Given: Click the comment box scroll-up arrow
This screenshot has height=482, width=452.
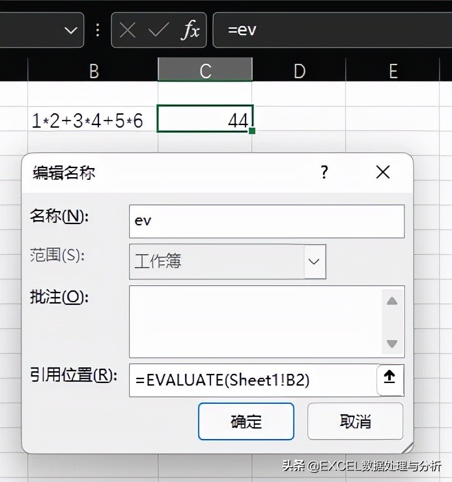Looking at the screenshot, I should pos(392,301).
